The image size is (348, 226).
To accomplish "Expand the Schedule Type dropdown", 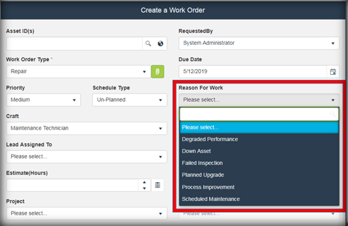I will coord(129,100).
